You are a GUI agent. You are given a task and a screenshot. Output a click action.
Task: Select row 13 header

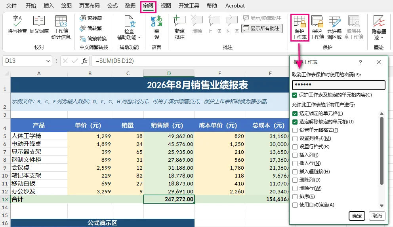[x=5, y=199]
